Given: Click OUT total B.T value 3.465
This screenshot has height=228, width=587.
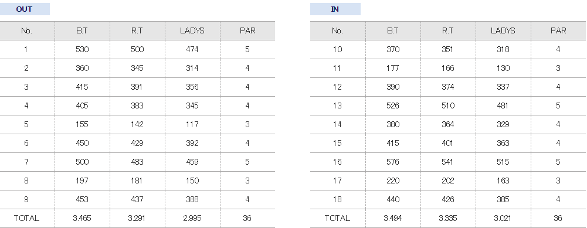Looking at the screenshot, I should click(82, 218).
